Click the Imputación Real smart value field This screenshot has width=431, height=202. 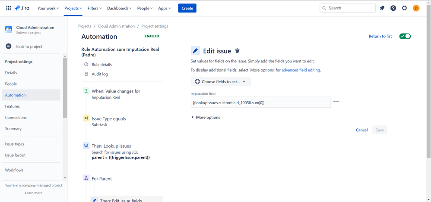261,102
